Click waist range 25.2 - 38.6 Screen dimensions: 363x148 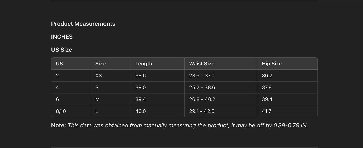[202, 87]
